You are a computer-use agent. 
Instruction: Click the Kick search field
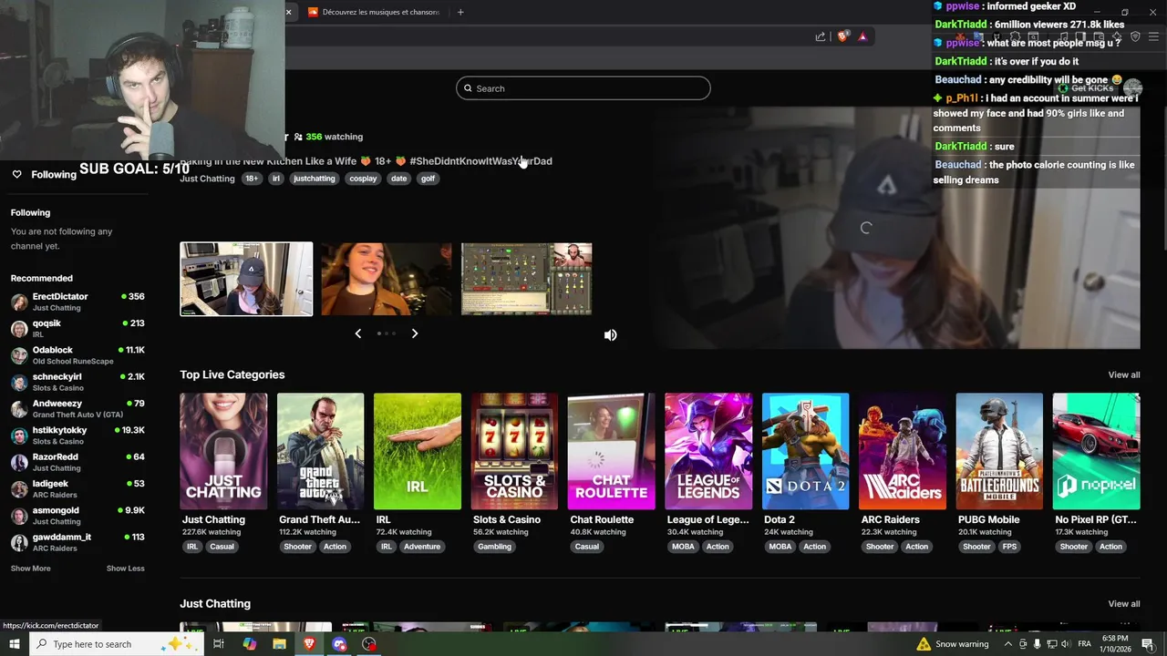click(583, 88)
